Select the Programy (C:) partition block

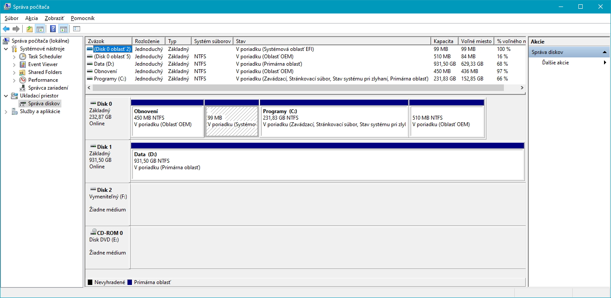[334, 121]
